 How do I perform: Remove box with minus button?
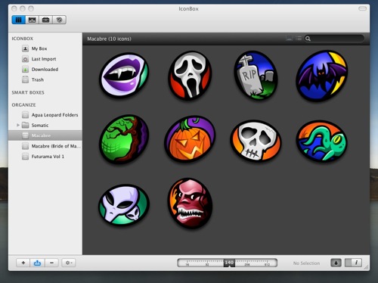(51, 263)
